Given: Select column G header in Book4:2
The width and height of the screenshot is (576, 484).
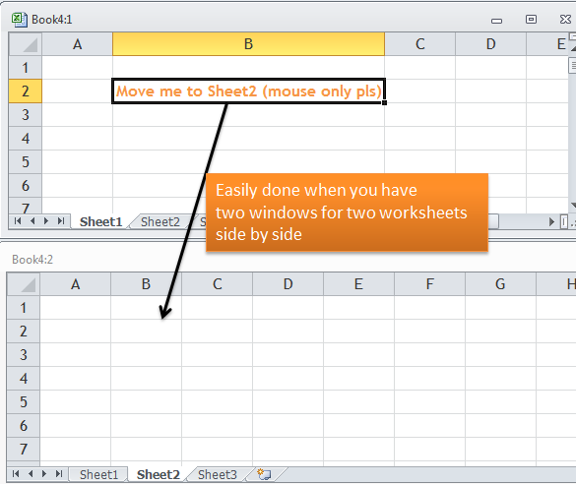Looking at the screenshot, I should pyautogui.click(x=500, y=284).
